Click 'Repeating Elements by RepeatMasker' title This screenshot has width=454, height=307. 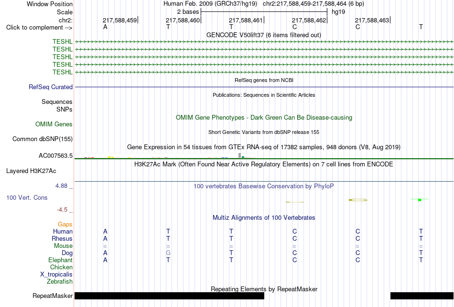tap(264, 289)
